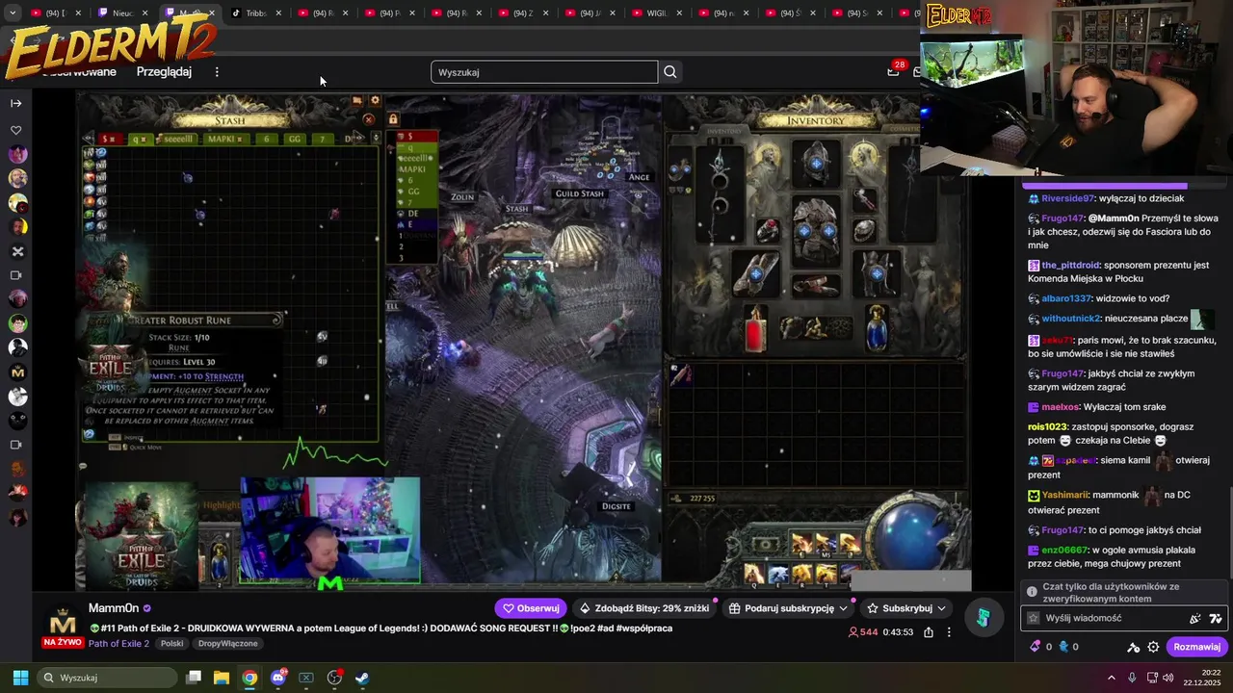Click the star icon left of chat input
This screenshot has height=693, width=1233.
coord(1034,618)
